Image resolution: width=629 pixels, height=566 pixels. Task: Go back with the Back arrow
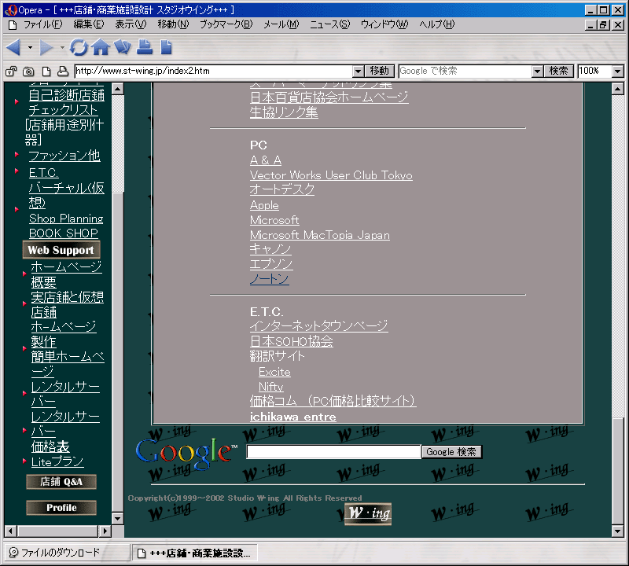pos(13,48)
